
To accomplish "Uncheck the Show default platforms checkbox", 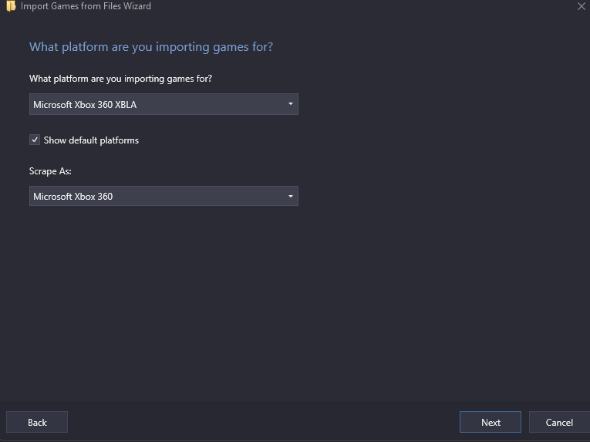I will click(35, 140).
